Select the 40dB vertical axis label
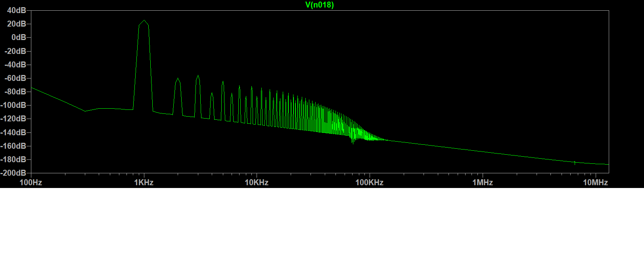The height and width of the screenshot is (257, 644). tap(17, 10)
